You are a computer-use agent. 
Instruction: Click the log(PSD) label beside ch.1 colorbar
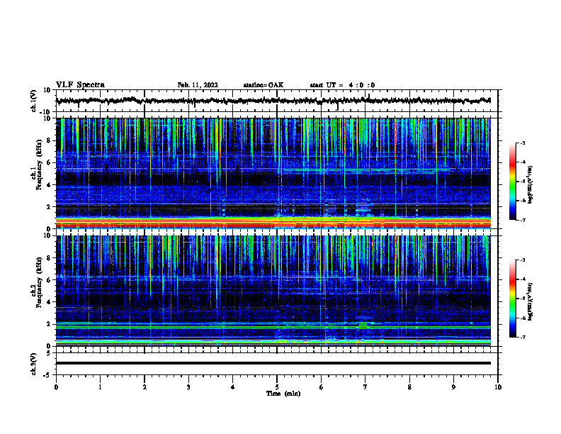tap(530, 184)
